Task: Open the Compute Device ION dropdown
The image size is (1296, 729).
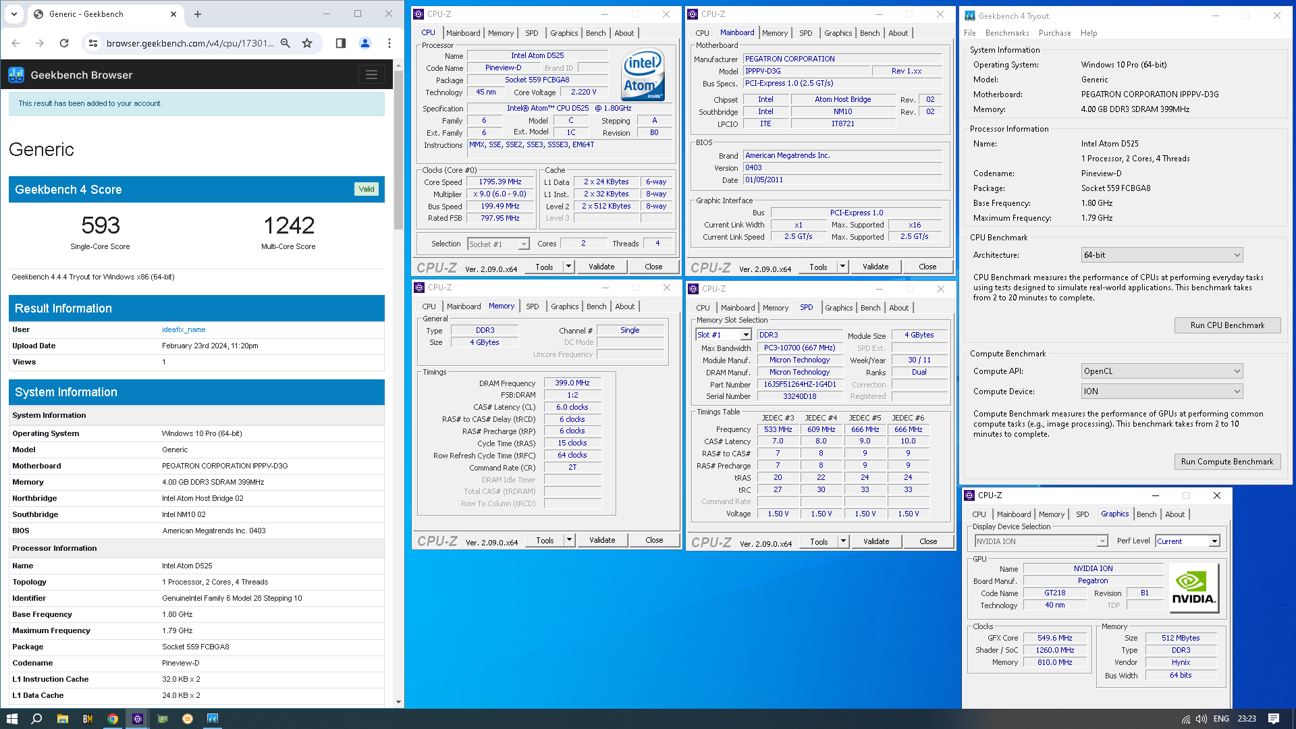Action: pyautogui.click(x=1162, y=391)
